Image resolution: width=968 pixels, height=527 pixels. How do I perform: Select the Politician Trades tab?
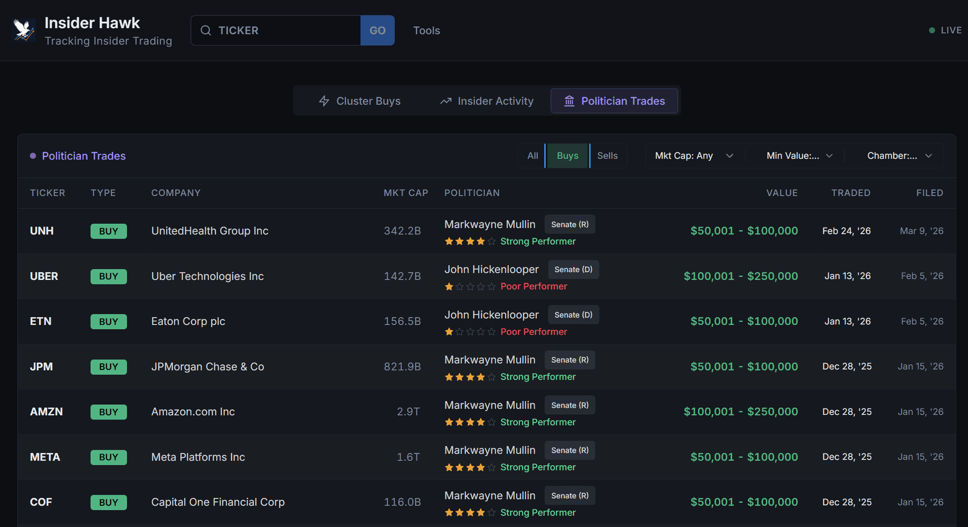[614, 101]
